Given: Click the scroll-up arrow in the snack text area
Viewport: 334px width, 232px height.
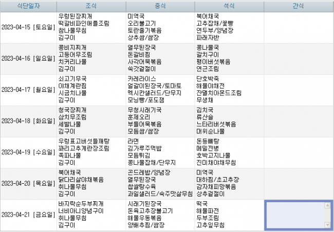Looking at the screenshot, I should coord(328,205).
